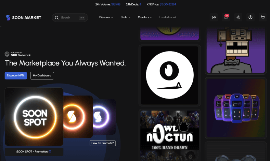Image resolution: width=270 pixels, height=161 pixels.
Task: Focus the Search input field
Action: pyautogui.click(x=70, y=18)
